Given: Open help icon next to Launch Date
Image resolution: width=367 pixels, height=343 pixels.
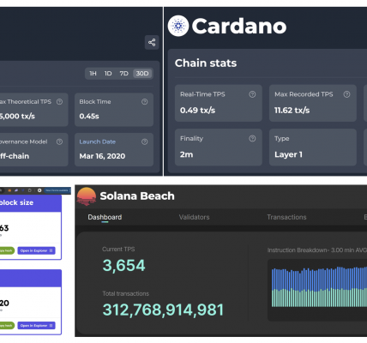Looking at the screenshot, I should 145,141.
